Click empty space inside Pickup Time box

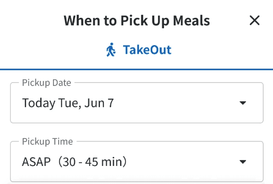point(181,162)
